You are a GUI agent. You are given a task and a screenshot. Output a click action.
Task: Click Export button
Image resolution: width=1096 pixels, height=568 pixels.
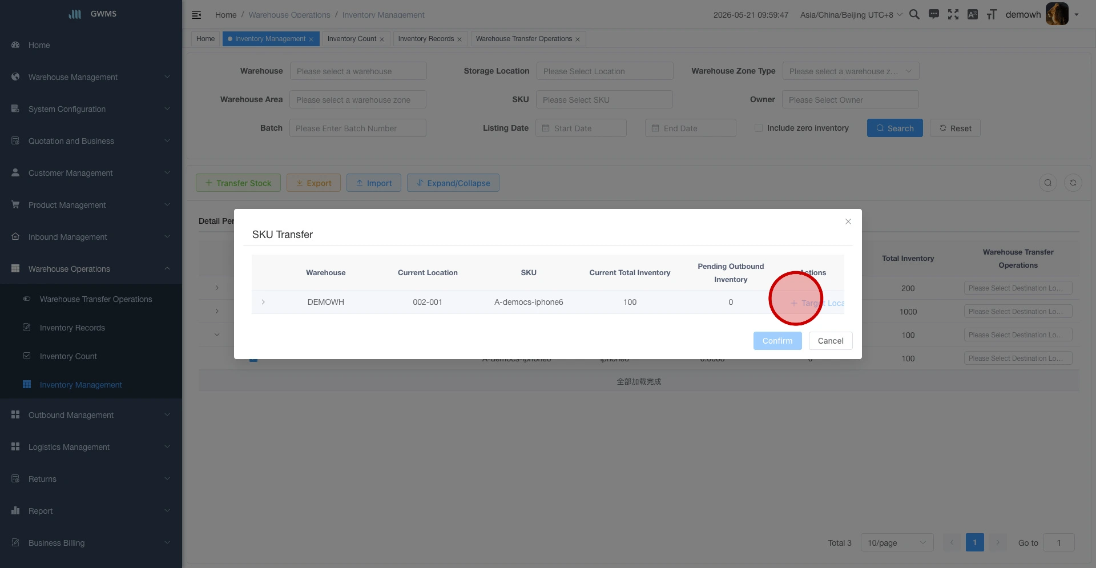[313, 183]
